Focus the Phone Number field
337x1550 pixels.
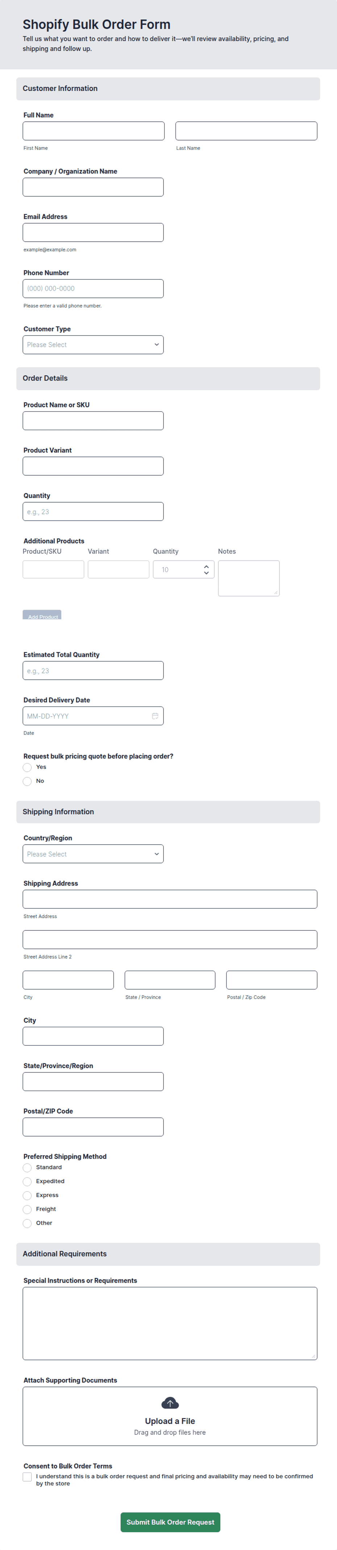93,289
